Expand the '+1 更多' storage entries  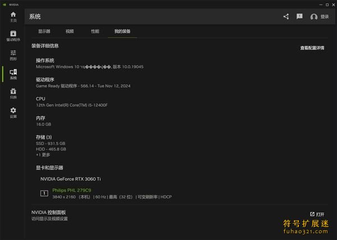(43, 155)
